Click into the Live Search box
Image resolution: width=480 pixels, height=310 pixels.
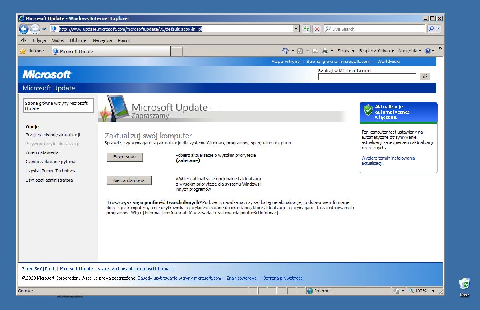coord(374,29)
